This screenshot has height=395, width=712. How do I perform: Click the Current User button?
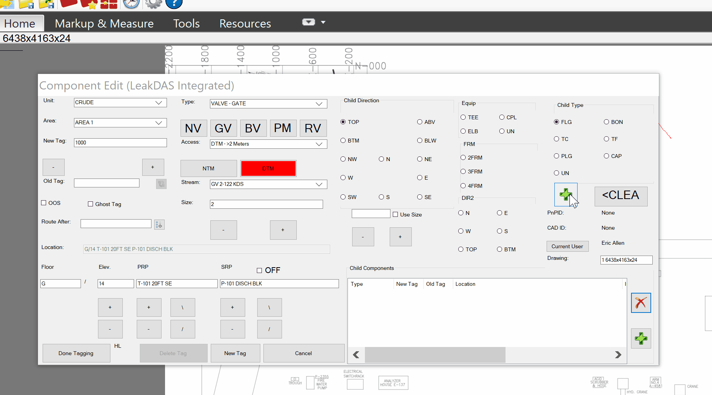(568, 246)
